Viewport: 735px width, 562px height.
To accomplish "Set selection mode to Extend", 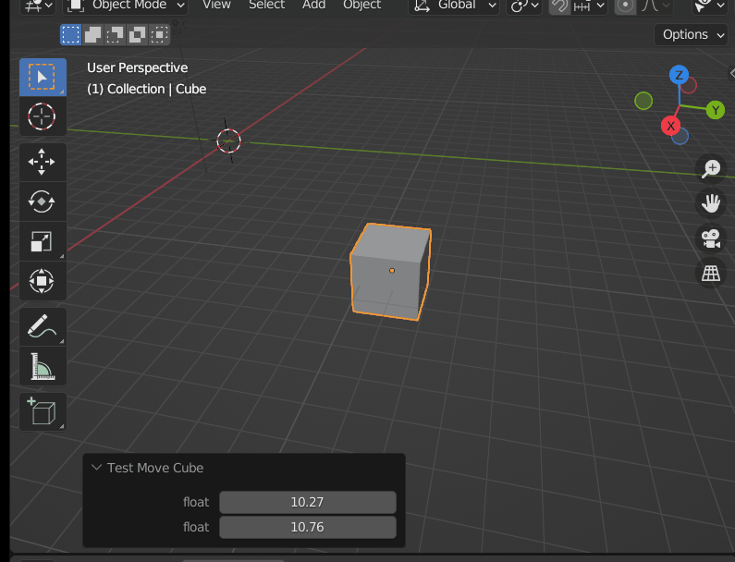I will (x=92, y=35).
